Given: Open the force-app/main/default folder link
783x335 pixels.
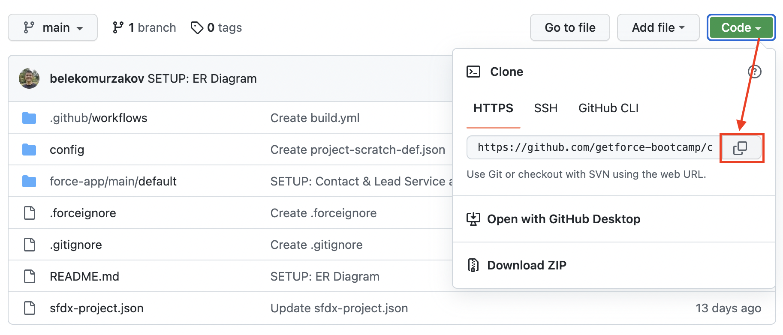Looking at the screenshot, I should pos(113,181).
